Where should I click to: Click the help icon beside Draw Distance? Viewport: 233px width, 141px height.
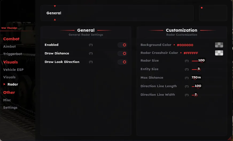[x=91, y=53]
